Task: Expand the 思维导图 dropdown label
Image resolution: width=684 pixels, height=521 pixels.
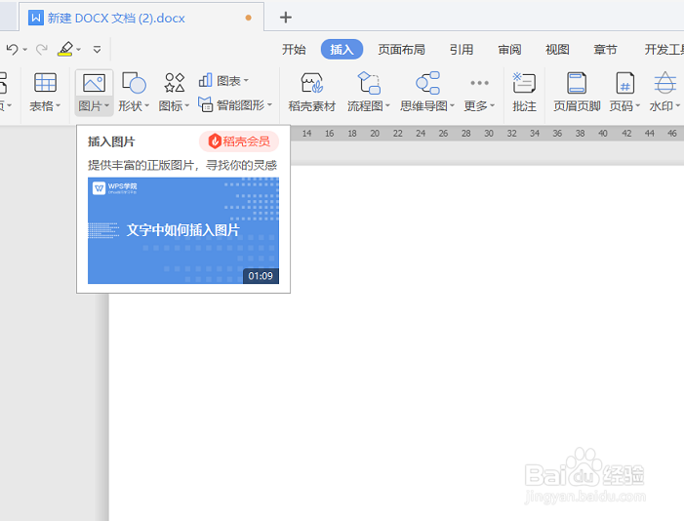Action: coord(427,106)
